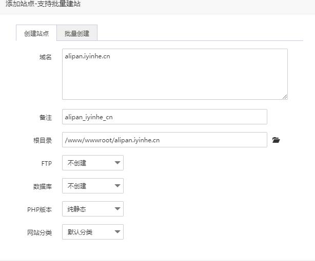The image size is (315, 261).
Task: Expand the 网站分类 dropdown showing 默认分类
Action: click(92, 232)
